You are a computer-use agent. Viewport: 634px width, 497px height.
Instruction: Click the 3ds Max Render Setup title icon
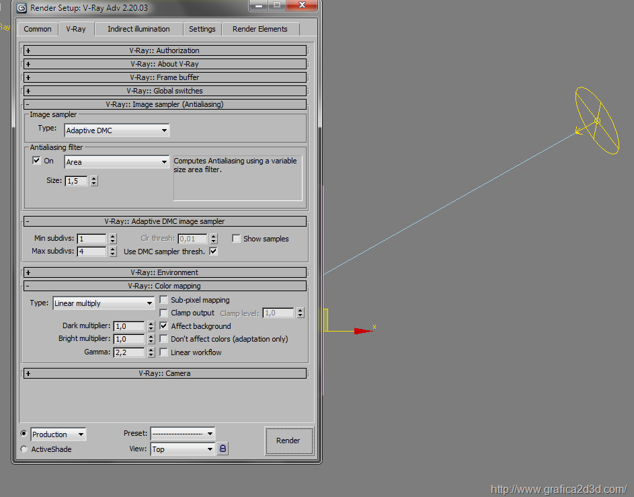click(x=22, y=7)
